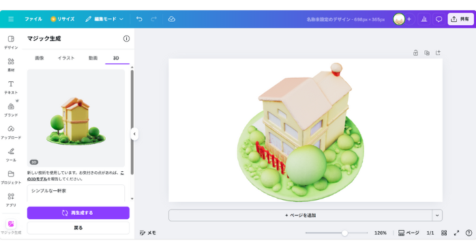The width and height of the screenshot is (476, 249).
Task: Click the panel scroll down arrow
Action: pos(132,199)
